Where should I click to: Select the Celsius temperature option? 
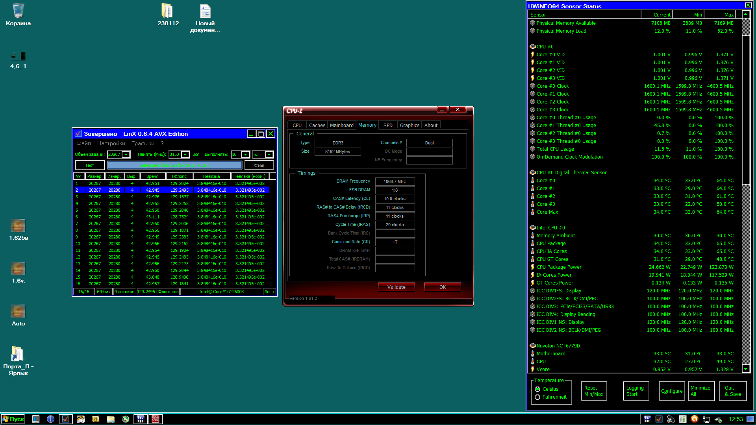537,389
